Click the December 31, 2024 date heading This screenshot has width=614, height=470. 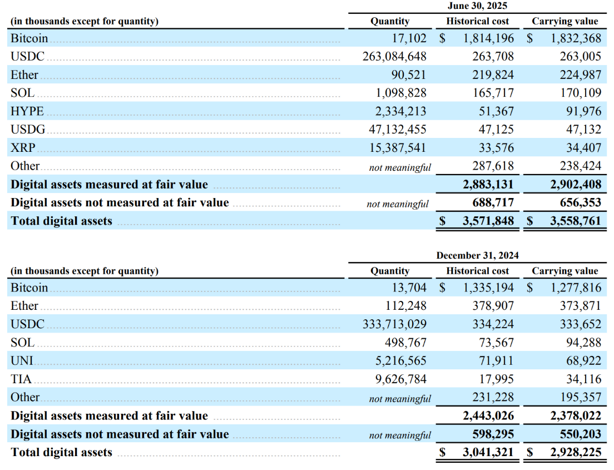click(477, 255)
